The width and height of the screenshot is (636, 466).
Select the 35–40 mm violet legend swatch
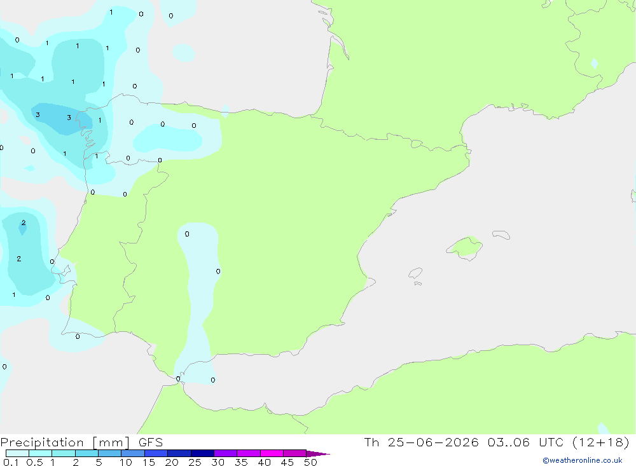249,453
